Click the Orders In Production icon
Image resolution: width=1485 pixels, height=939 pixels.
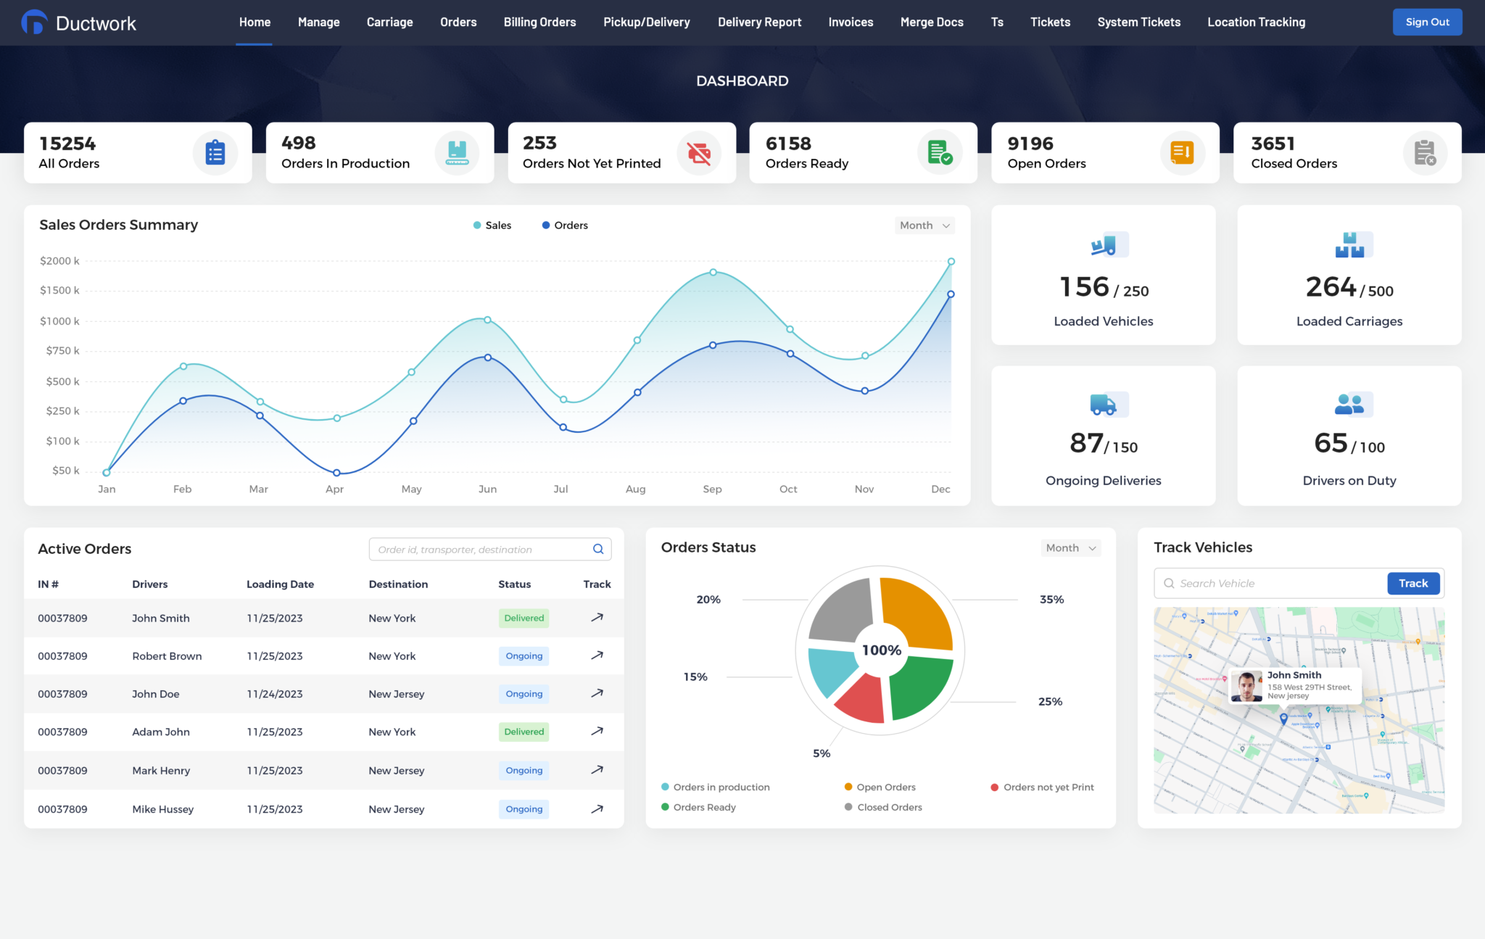pos(457,153)
